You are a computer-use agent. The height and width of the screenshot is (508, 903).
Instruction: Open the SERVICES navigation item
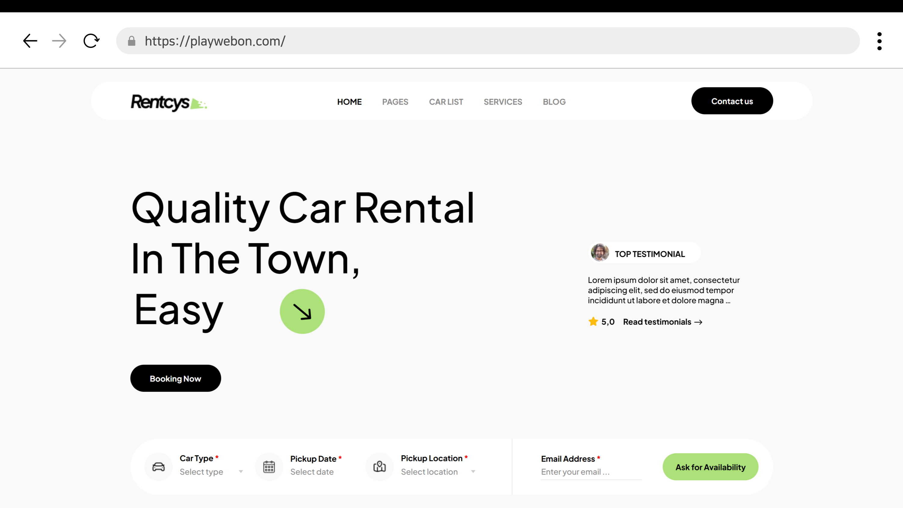[x=503, y=102]
